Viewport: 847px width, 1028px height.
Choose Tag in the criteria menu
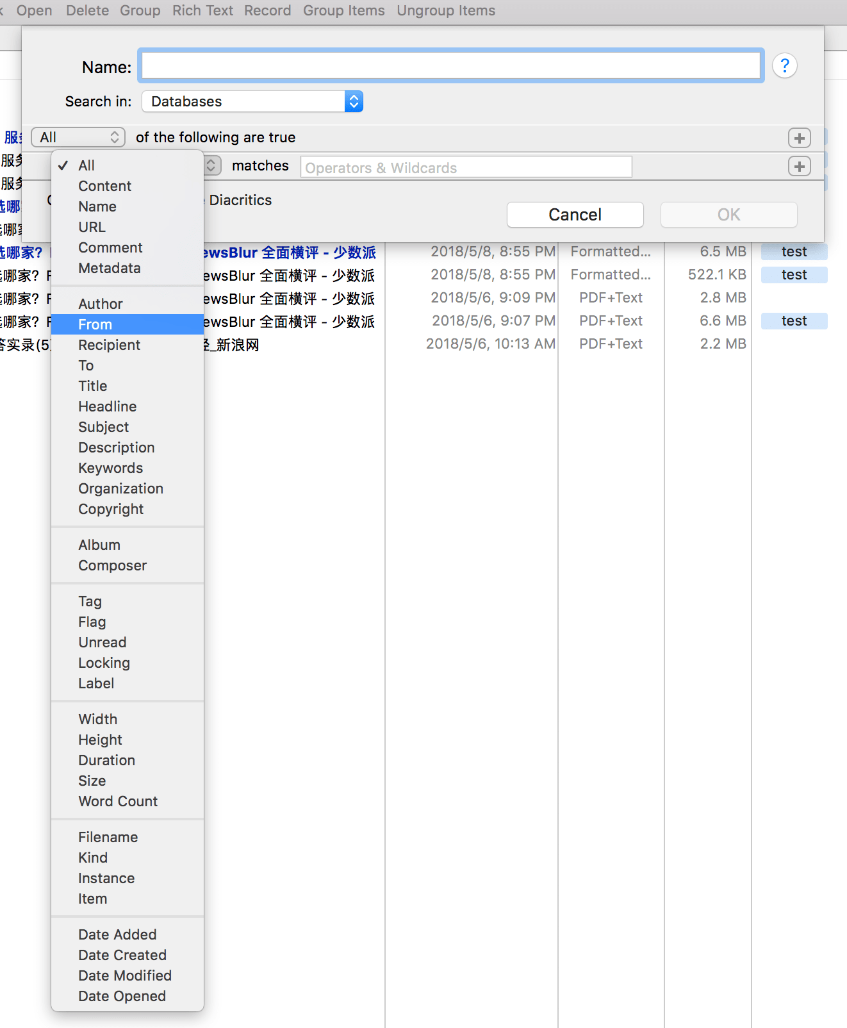(90, 601)
